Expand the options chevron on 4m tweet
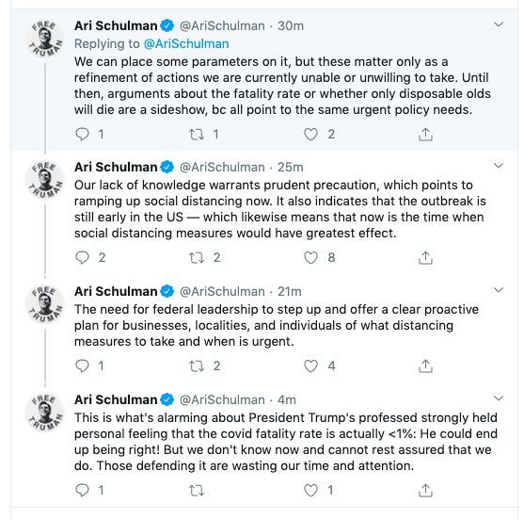This screenshot has height=520, width=524. click(x=499, y=398)
